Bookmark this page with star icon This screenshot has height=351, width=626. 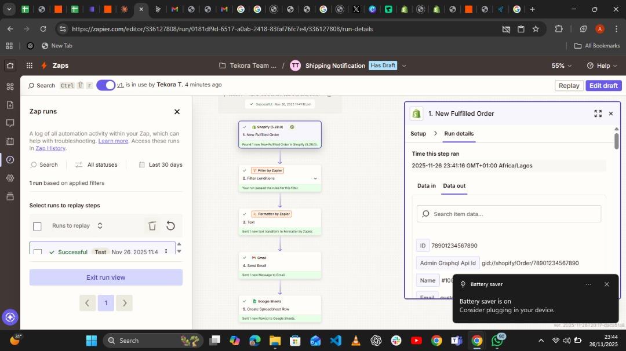(x=536, y=29)
